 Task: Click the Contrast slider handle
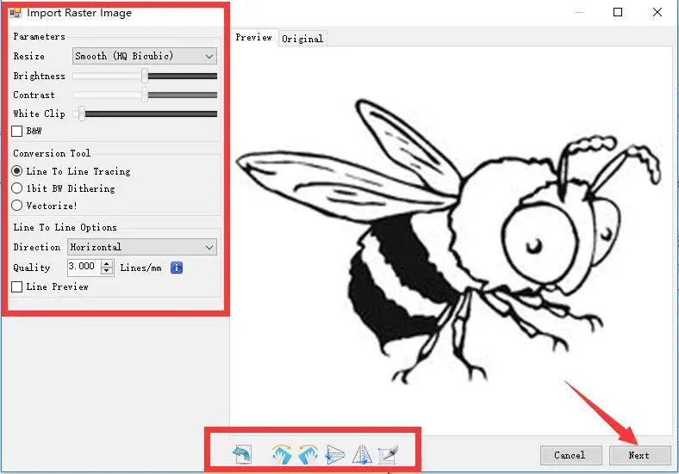145,95
